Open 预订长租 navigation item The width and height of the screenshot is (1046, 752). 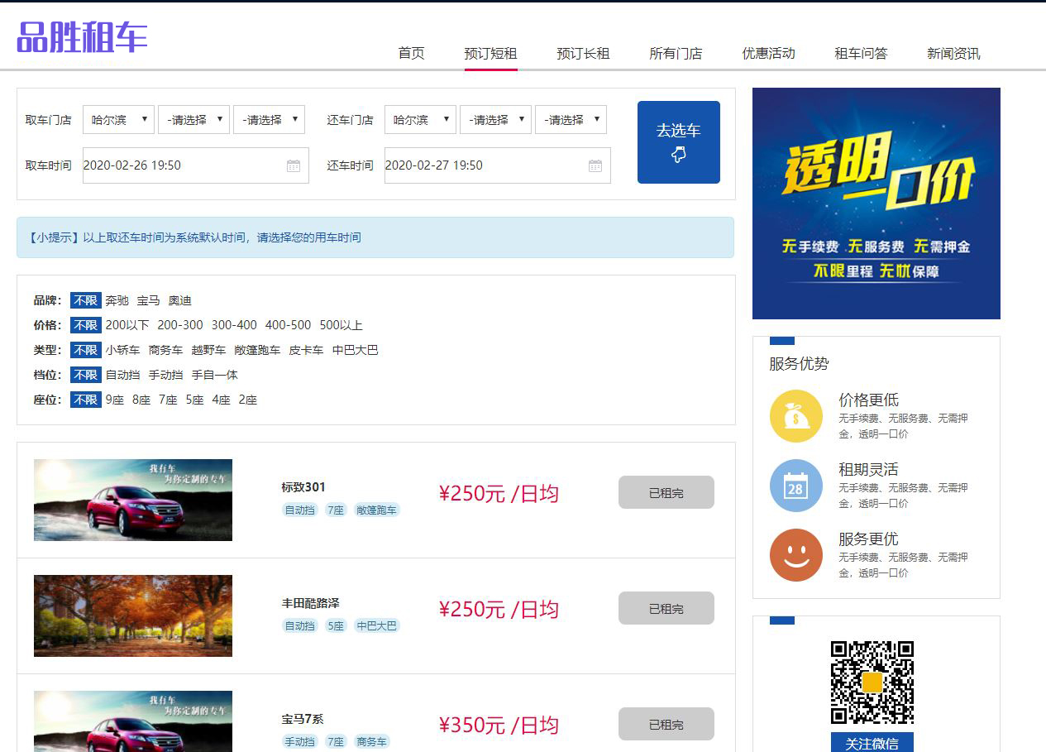pos(583,53)
